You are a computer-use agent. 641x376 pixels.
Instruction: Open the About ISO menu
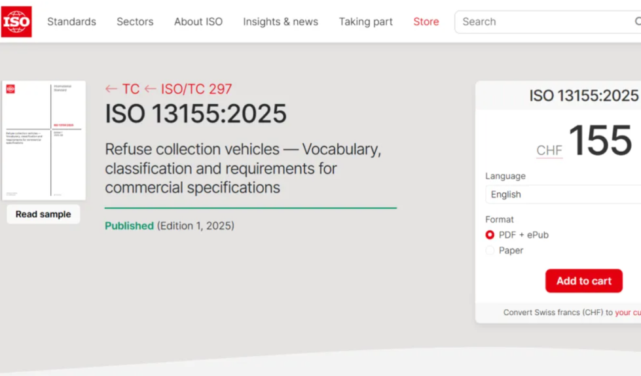pos(198,22)
